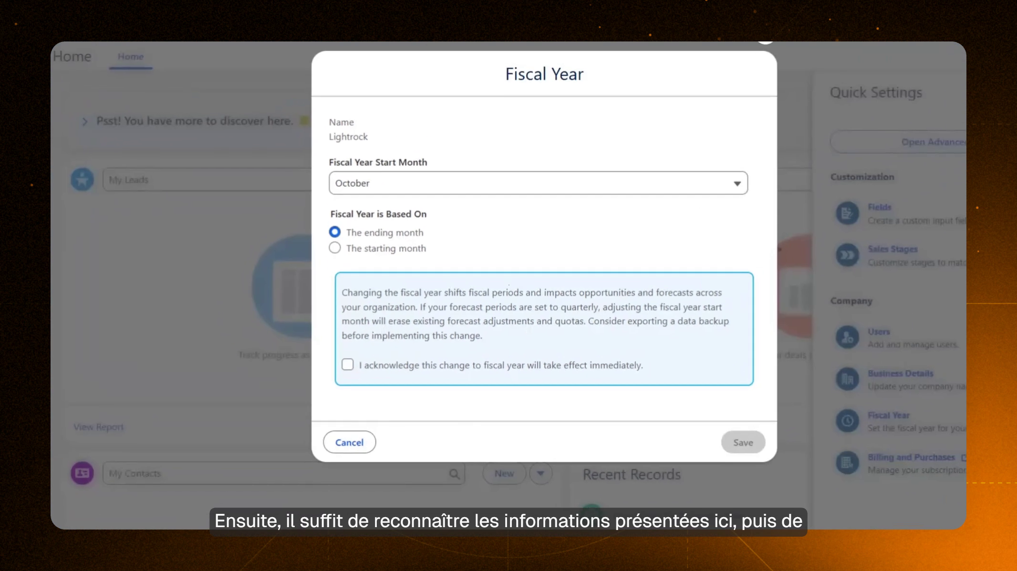This screenshot has width=1017, height=571.
Task: Switch to the Home tab
Action: tap(131, 56)
